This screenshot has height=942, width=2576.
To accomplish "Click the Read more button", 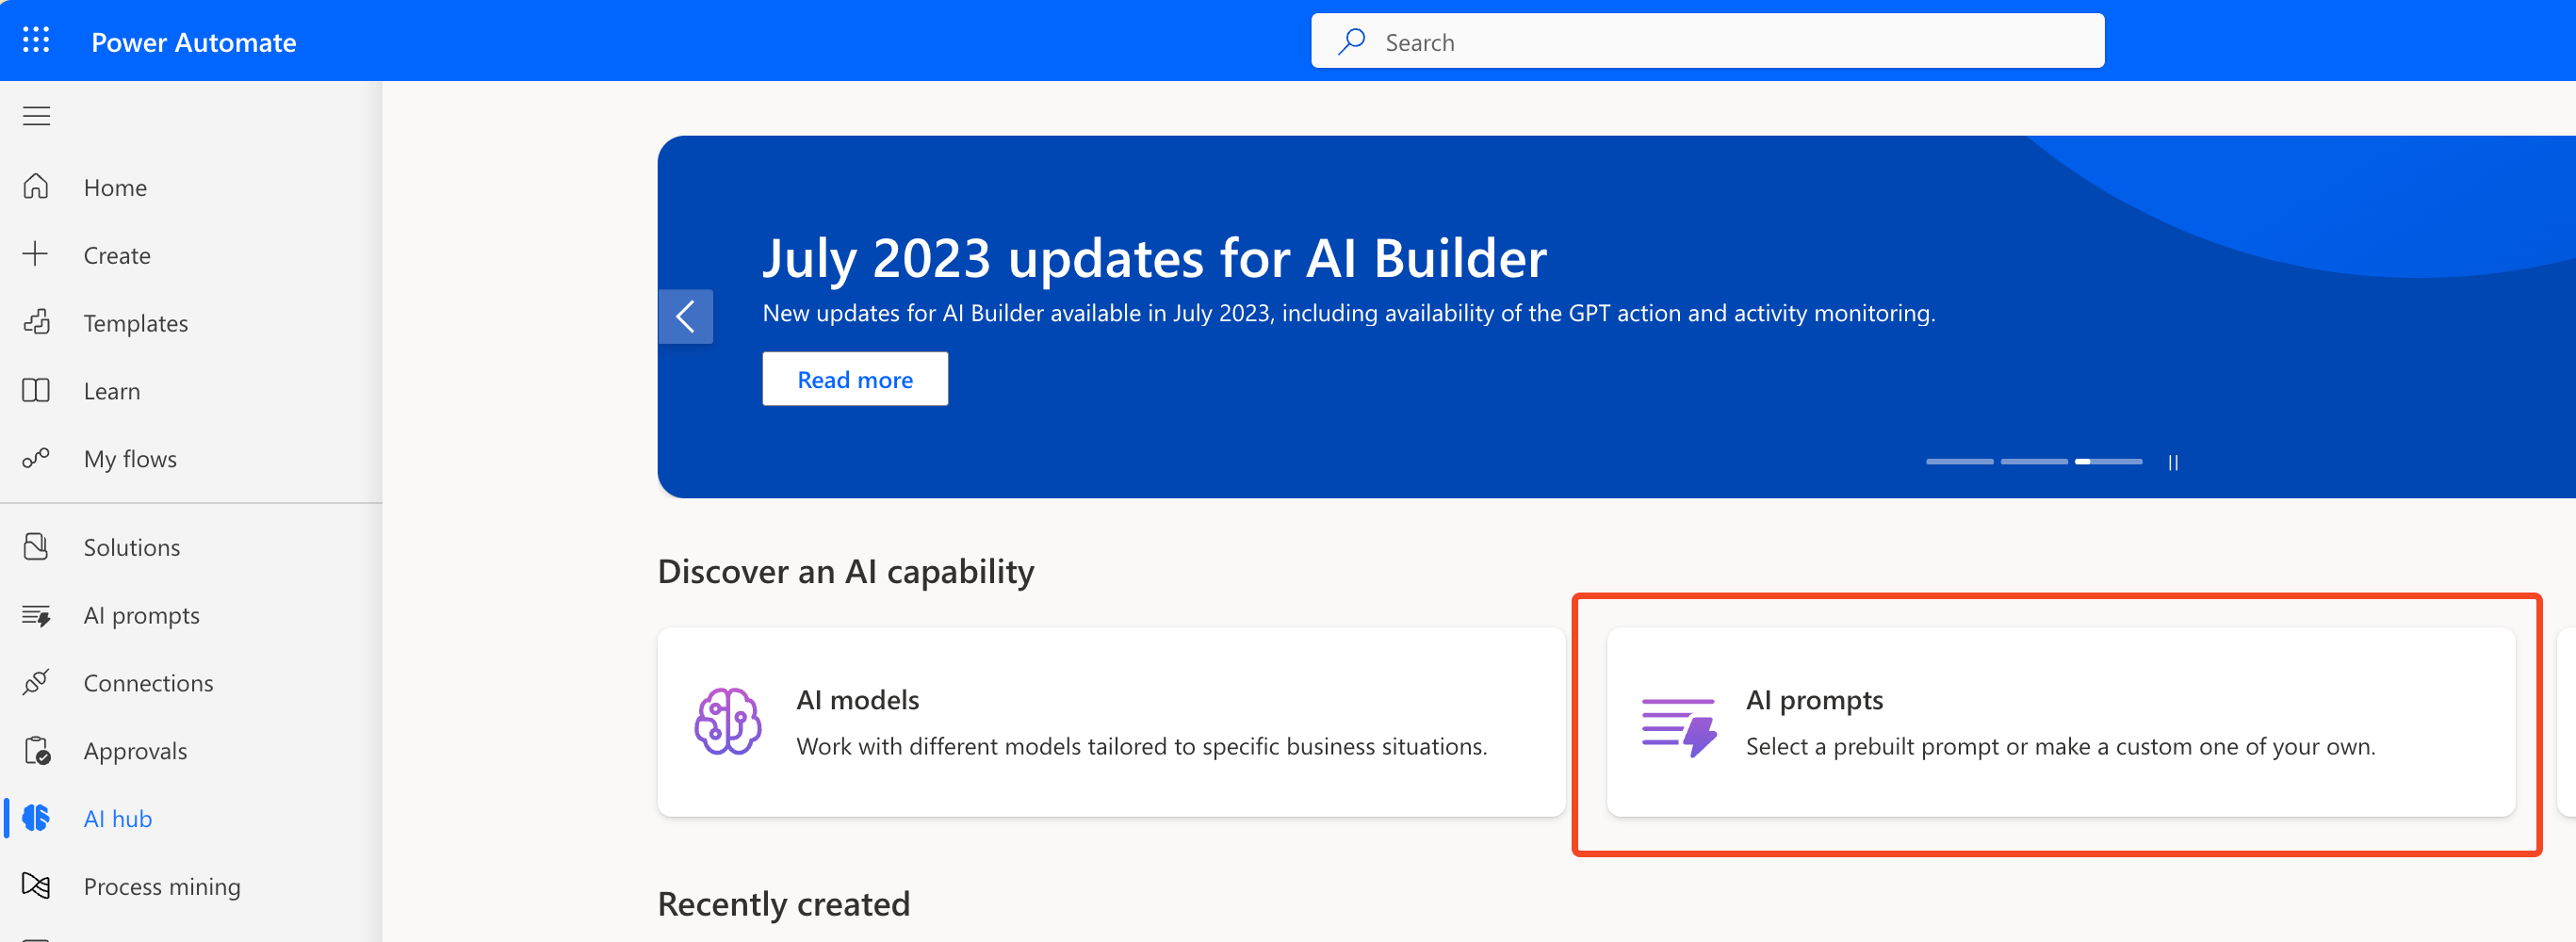I will (x=854, y=379).
